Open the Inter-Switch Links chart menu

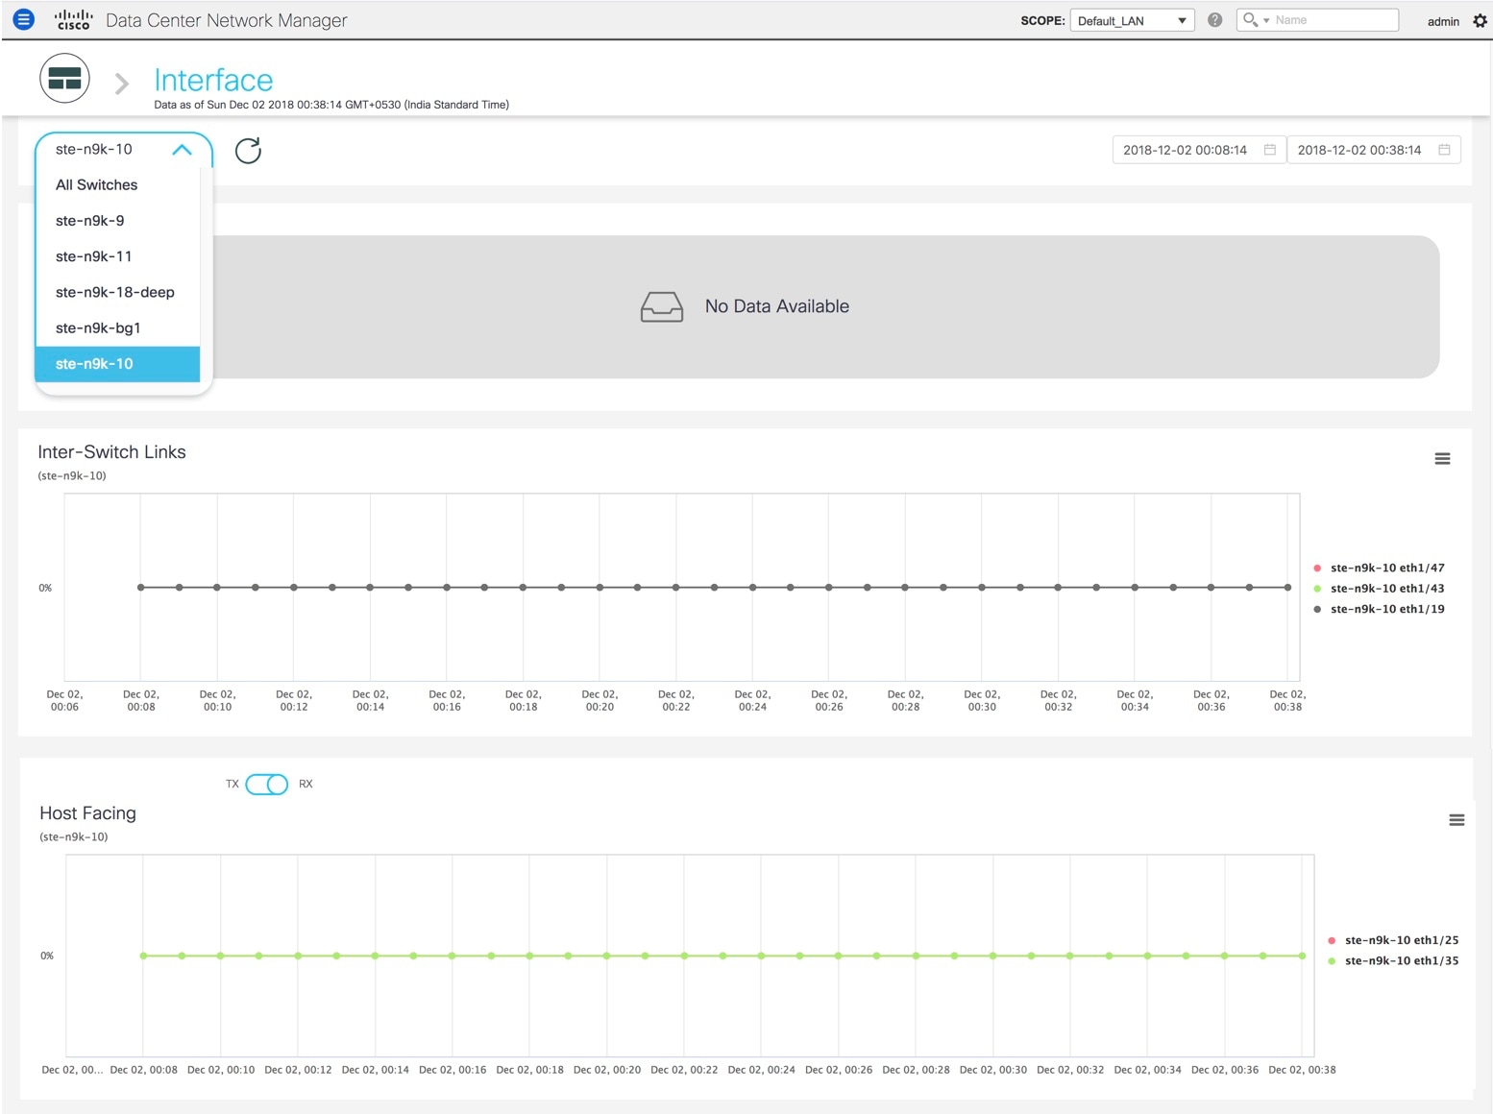coord(1442,459)
